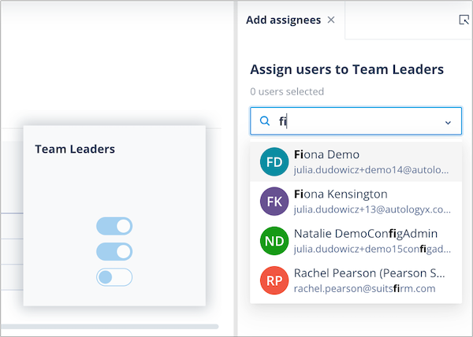Click Assign users to Team Leaders heading
Image resolution: width=473 pixels, height=337 pixels.
tap(347, 69)
